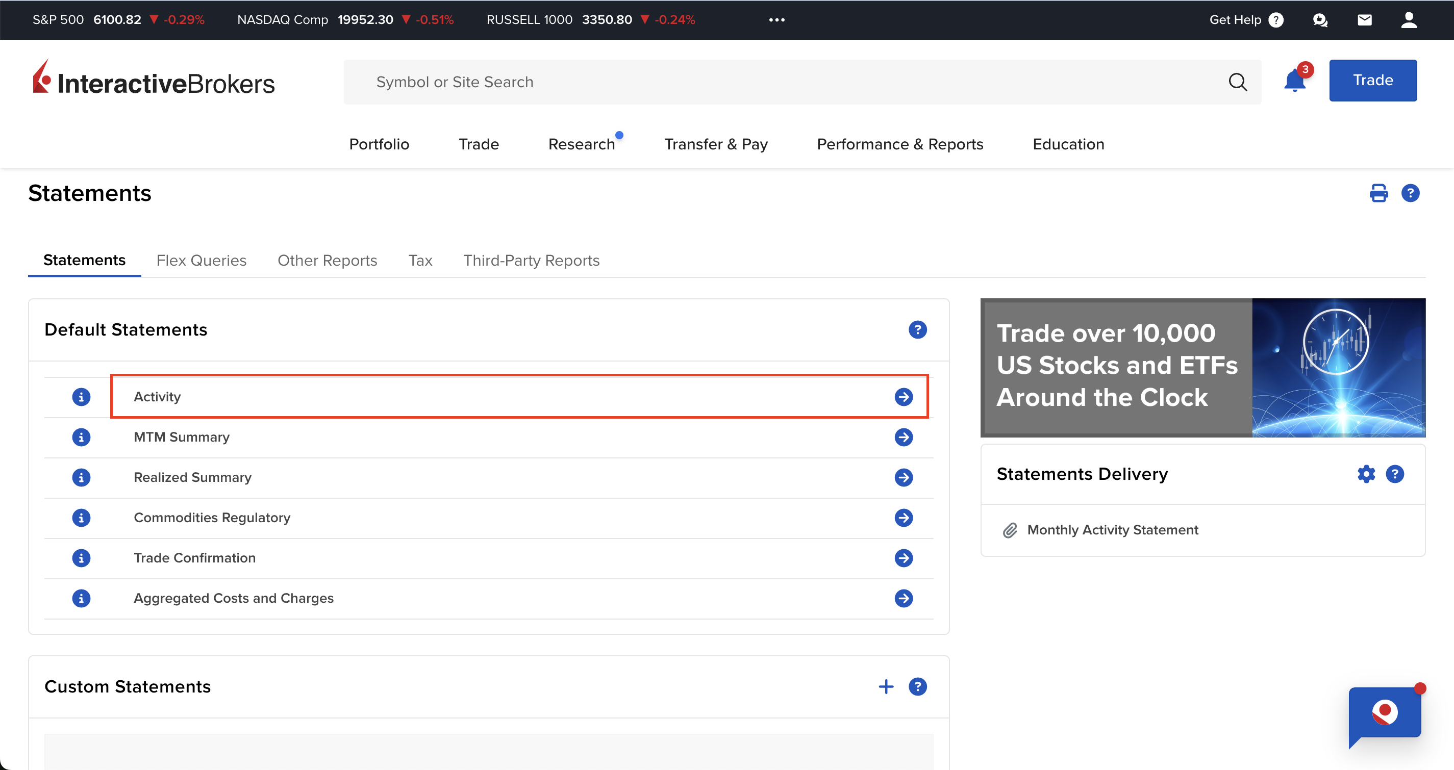Screen dimensions: 1454x770
Task: Run the Aggregated Costs and Charges arrow
Action: [x=904, y=599]
